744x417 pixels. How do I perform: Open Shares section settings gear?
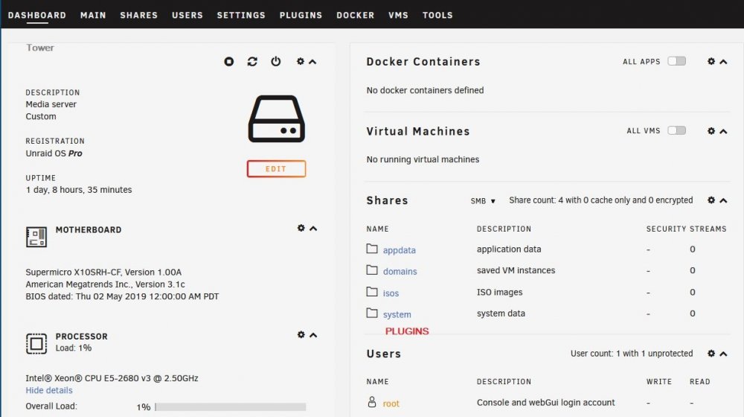(x=711, y=200)
